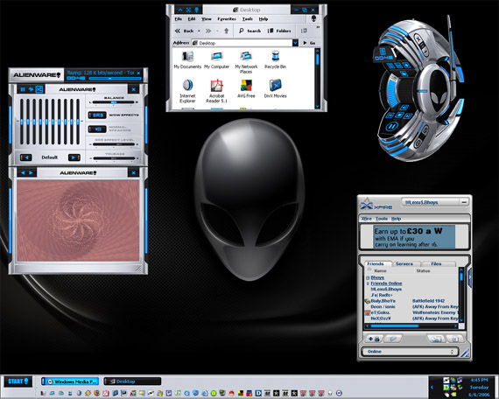The height and width of the screenshot is (399, 499).
Task: Open AVG Free shortcut icon
Action: [246, 88]
